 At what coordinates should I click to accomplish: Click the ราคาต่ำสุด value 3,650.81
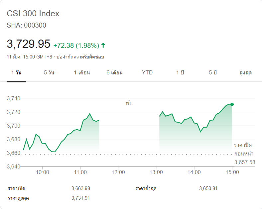point(208,188)
